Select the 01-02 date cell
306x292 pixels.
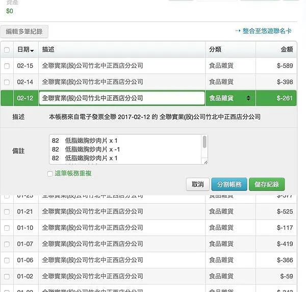tap(25, 276)
